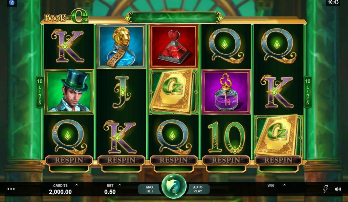Spin the reels with green orb button

click(174, 186)
